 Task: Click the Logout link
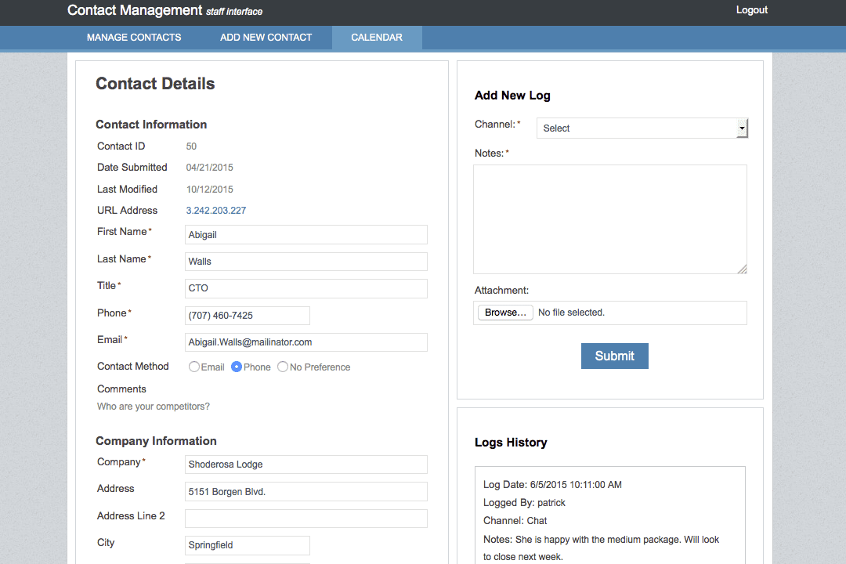click(x=751, y=10)
